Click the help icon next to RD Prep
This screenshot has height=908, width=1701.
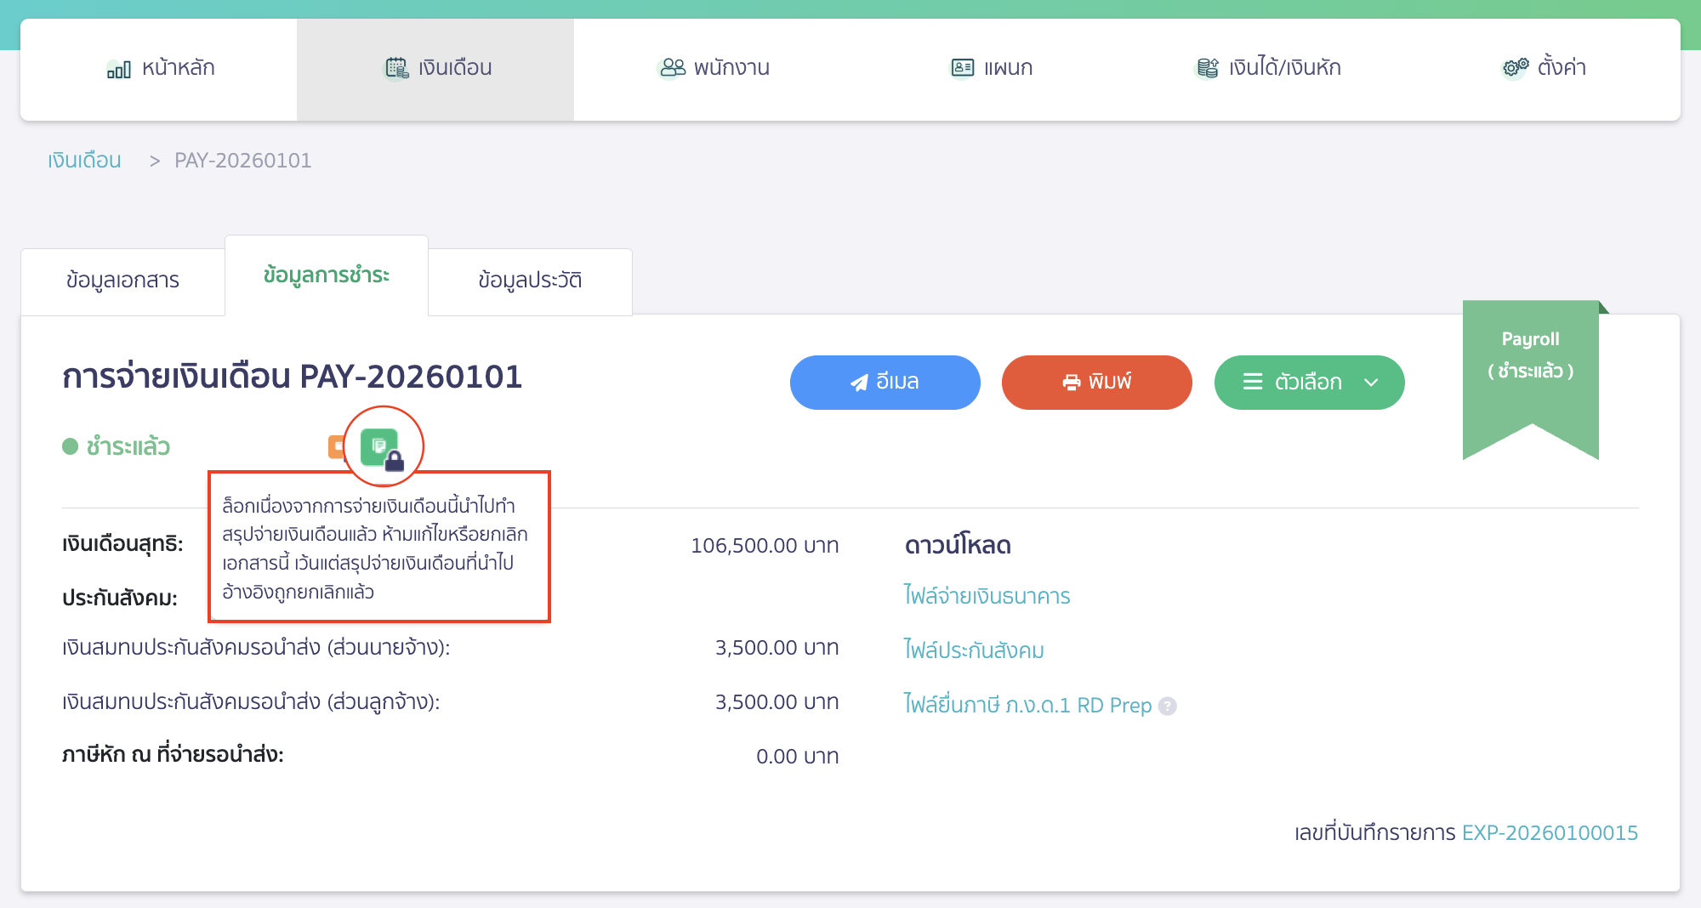point(1168,707)
